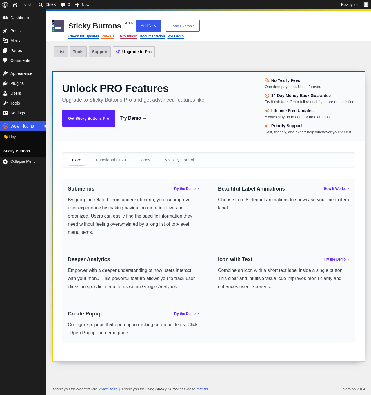
Task: Click the Plugins plug icon
Action: pyautogui.click(x=5, y=83)
